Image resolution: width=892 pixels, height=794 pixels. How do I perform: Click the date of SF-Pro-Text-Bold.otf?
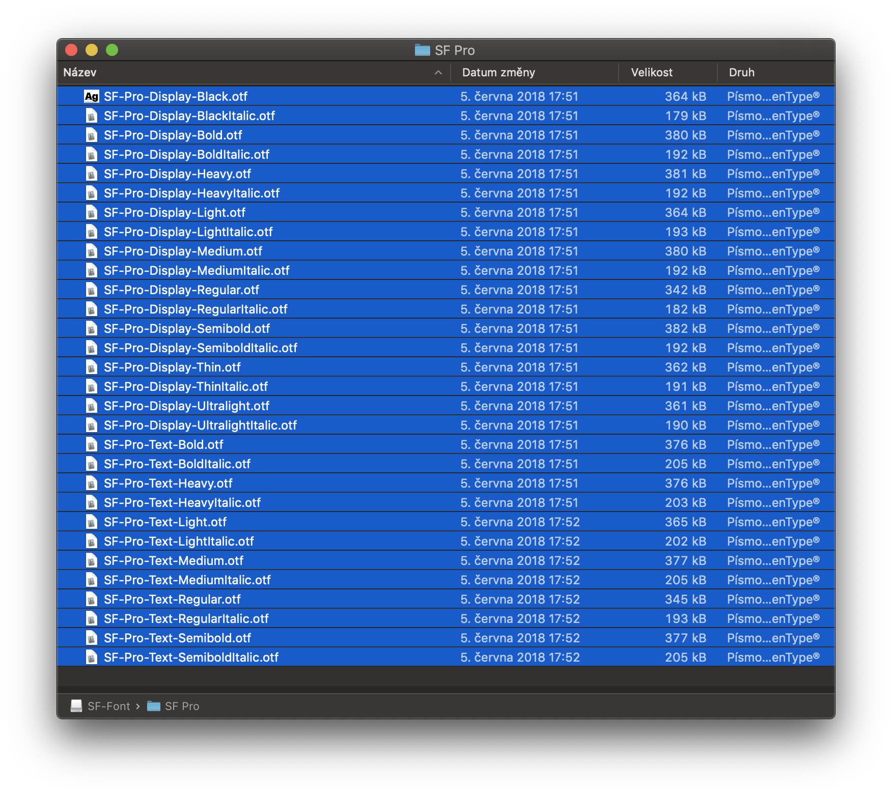tap(519, 444)
